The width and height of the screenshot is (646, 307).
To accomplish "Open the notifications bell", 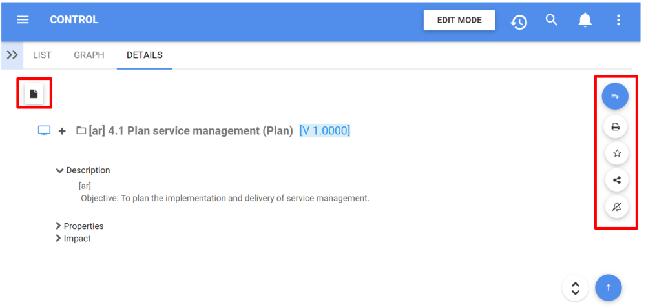I will click(x=585, y=21).
